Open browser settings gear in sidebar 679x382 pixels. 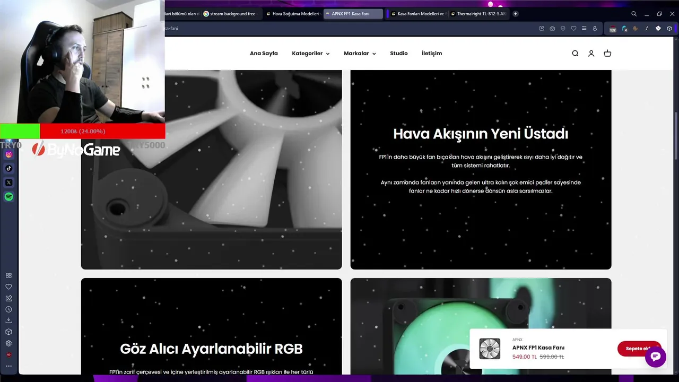point(8,343)
